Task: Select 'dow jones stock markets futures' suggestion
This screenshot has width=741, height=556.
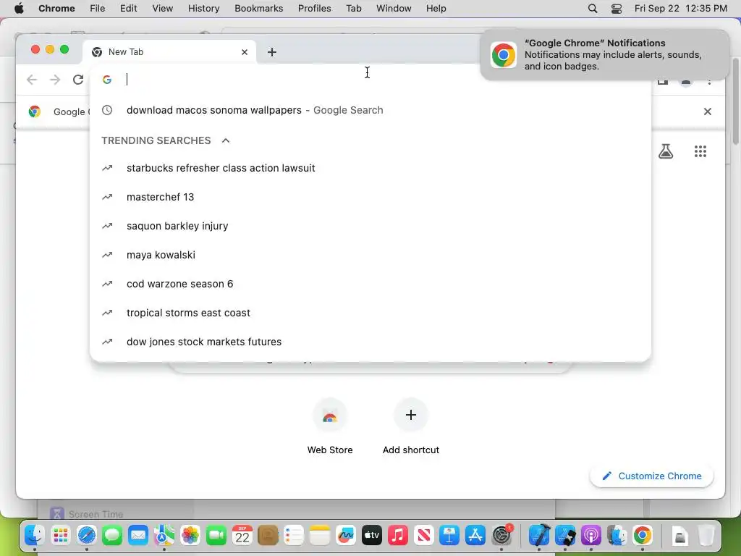Action: click(370, 342)
